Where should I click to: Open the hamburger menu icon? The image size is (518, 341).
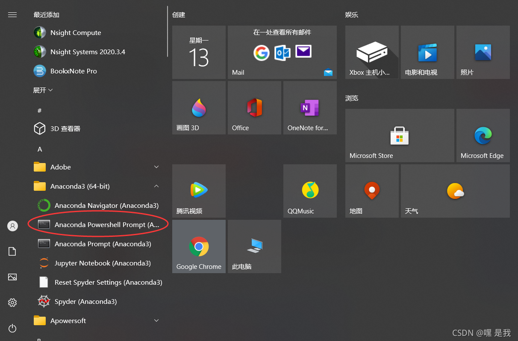click(12, 15)
